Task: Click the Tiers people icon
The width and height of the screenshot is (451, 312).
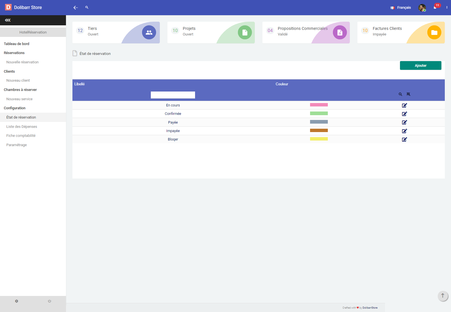Action: pyautogui.click(x=149, y=32)
